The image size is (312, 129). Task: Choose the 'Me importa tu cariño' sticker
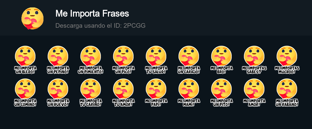(x=91, y=93)
